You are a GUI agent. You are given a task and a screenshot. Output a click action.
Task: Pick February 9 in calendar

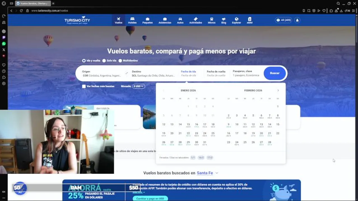[x=229, y=125]
